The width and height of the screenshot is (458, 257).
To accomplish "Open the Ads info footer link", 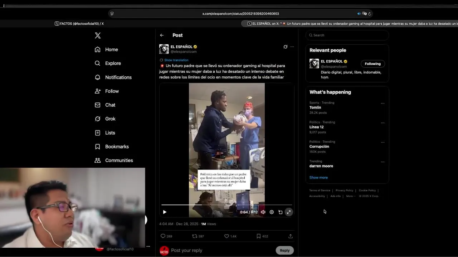I will point(336,196).
